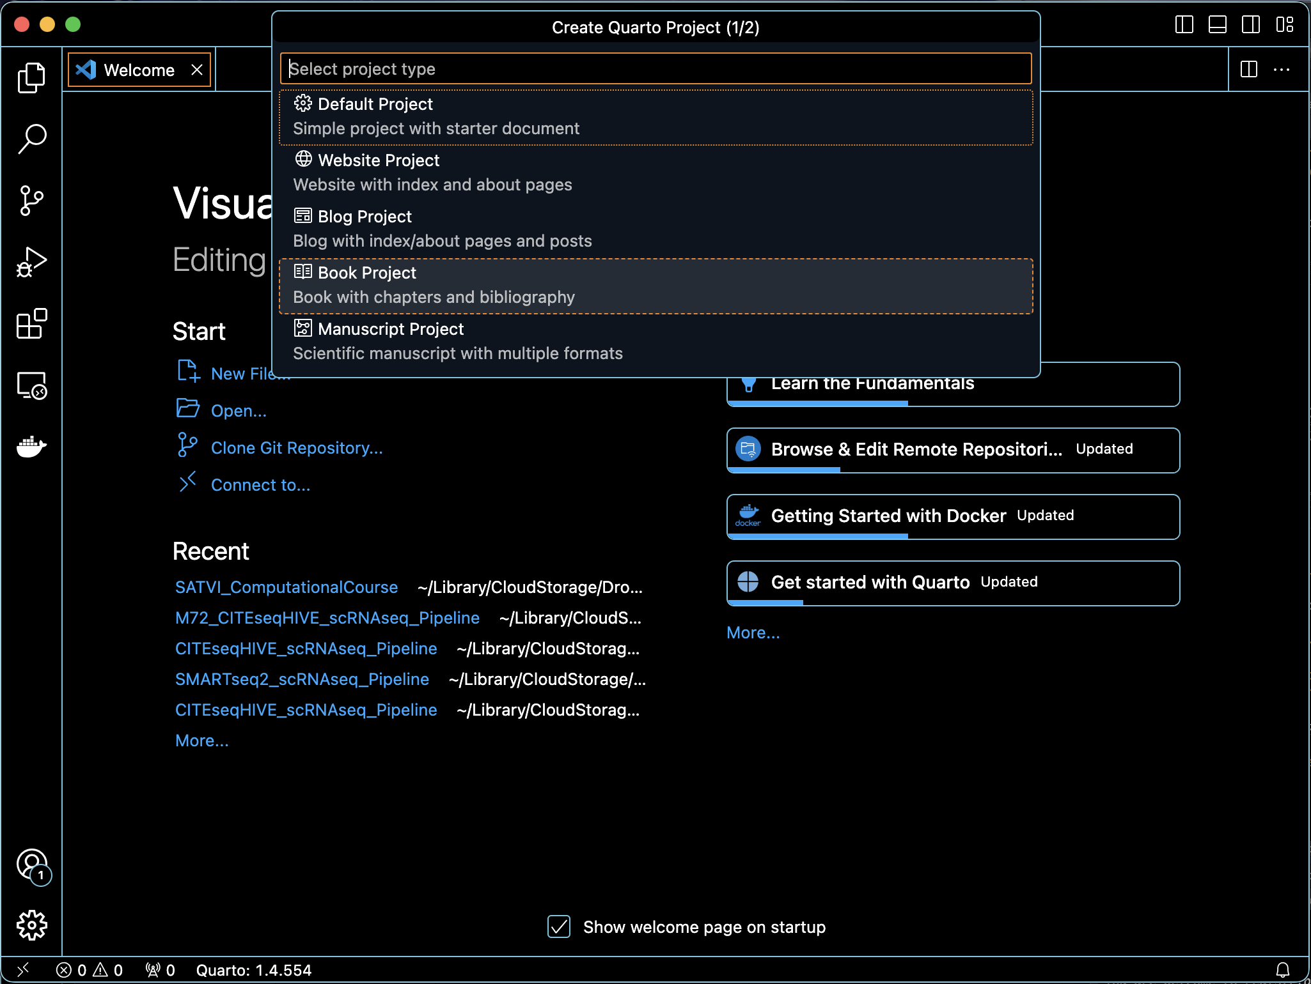The height and width of the screenshot is (984, 1311).
Task: Click forwarded ports status item
Action: 160,970
